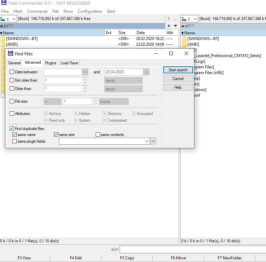Minimize the Find Files dialog

click(x=156, y=53)
